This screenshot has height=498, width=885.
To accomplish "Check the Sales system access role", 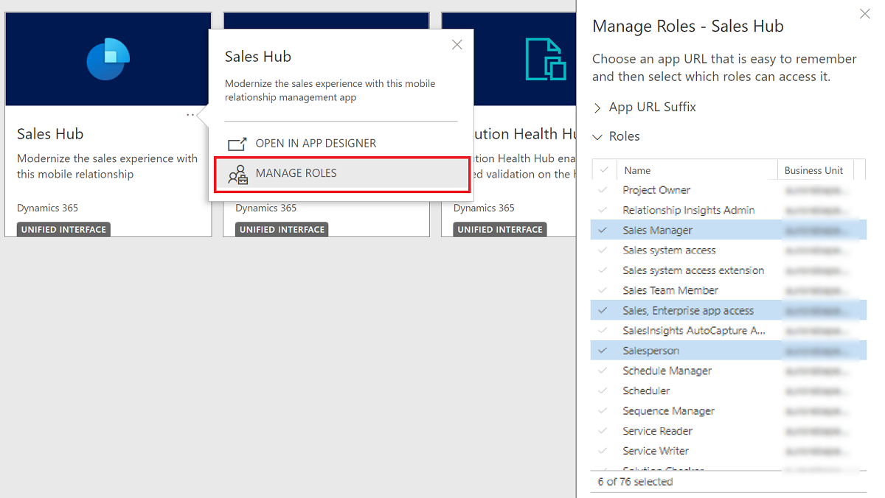I will pyautogui.click(x=603, y=250).
